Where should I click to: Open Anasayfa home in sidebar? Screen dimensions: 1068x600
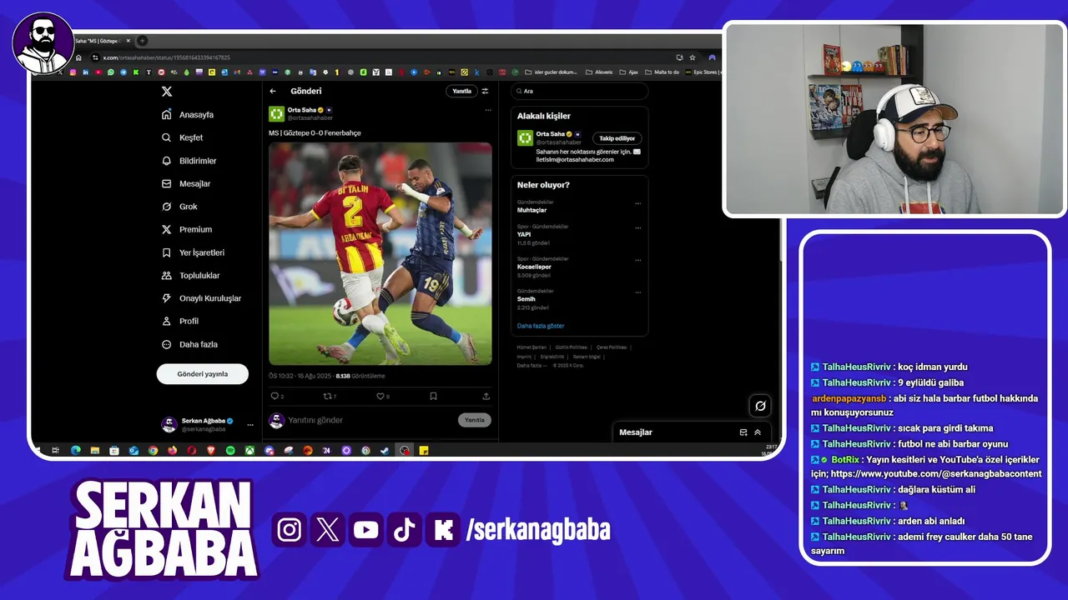[189, 115]
